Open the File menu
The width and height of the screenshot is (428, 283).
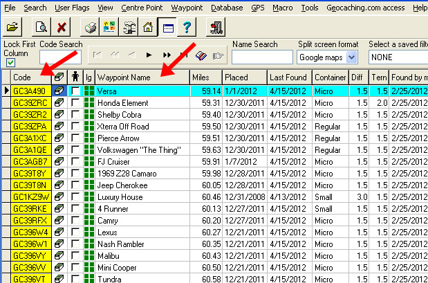10,8
